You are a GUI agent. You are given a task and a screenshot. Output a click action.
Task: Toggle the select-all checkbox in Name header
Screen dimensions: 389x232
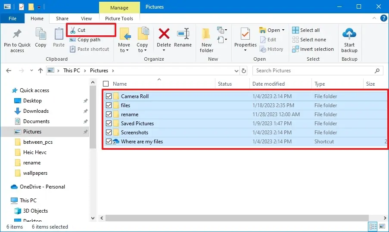pos(106,84)
